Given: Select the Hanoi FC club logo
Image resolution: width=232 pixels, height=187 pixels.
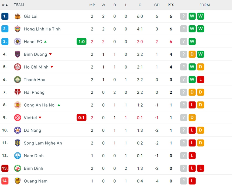Looking at the screenshot, I should pos(17,42).
